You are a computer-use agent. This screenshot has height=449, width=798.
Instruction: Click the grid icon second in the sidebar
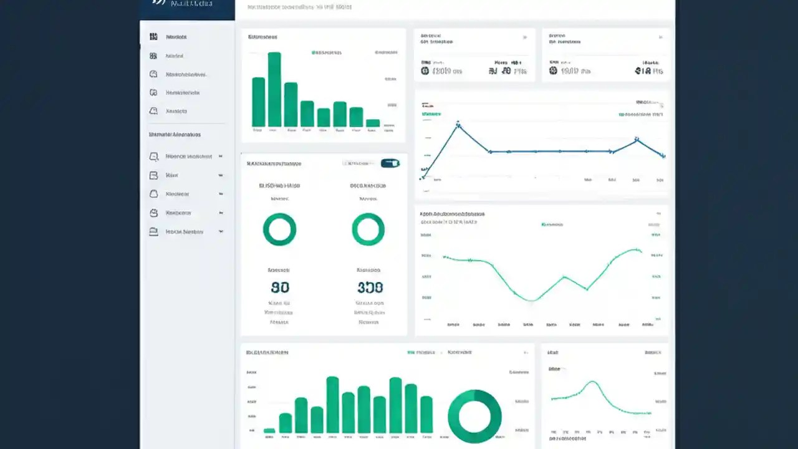(153, 56)
